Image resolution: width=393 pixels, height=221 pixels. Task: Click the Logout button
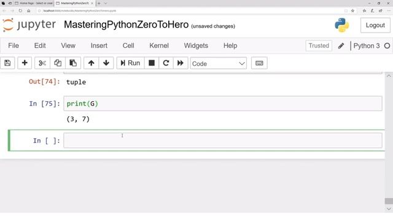click(x=375, y=25)
